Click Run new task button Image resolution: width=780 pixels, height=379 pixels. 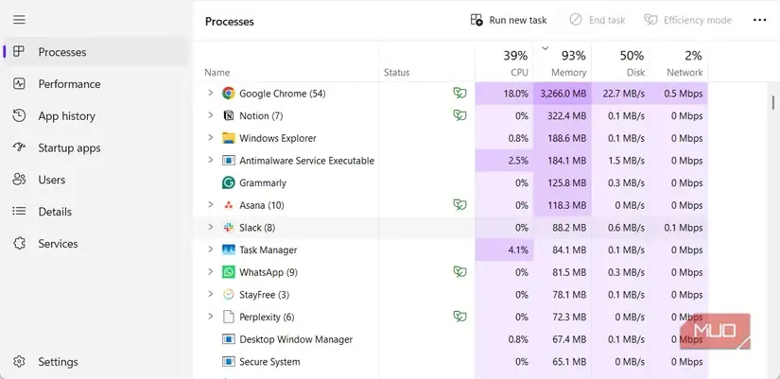(x=509, y=20)
